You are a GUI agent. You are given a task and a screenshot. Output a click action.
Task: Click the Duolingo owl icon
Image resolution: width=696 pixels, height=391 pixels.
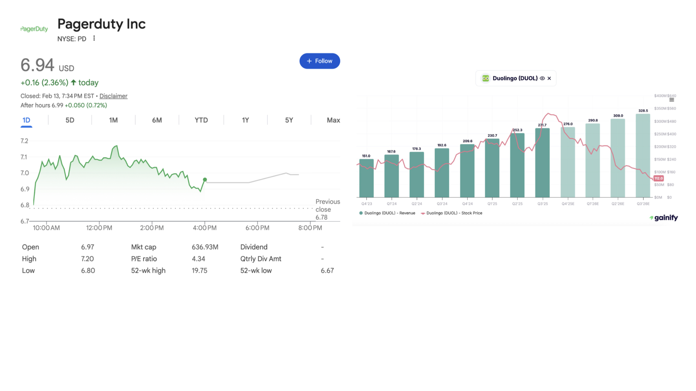point(485,78)
